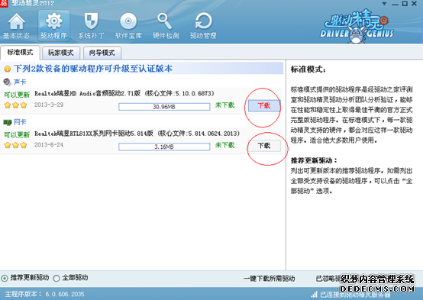Click the 网卡 category label
Screen dimensions: 423x300
pyautogui.click(x=20, y=122)
